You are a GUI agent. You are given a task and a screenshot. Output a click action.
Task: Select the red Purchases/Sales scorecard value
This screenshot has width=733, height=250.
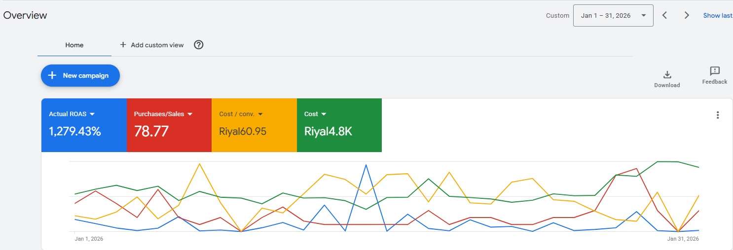(151, 131)
